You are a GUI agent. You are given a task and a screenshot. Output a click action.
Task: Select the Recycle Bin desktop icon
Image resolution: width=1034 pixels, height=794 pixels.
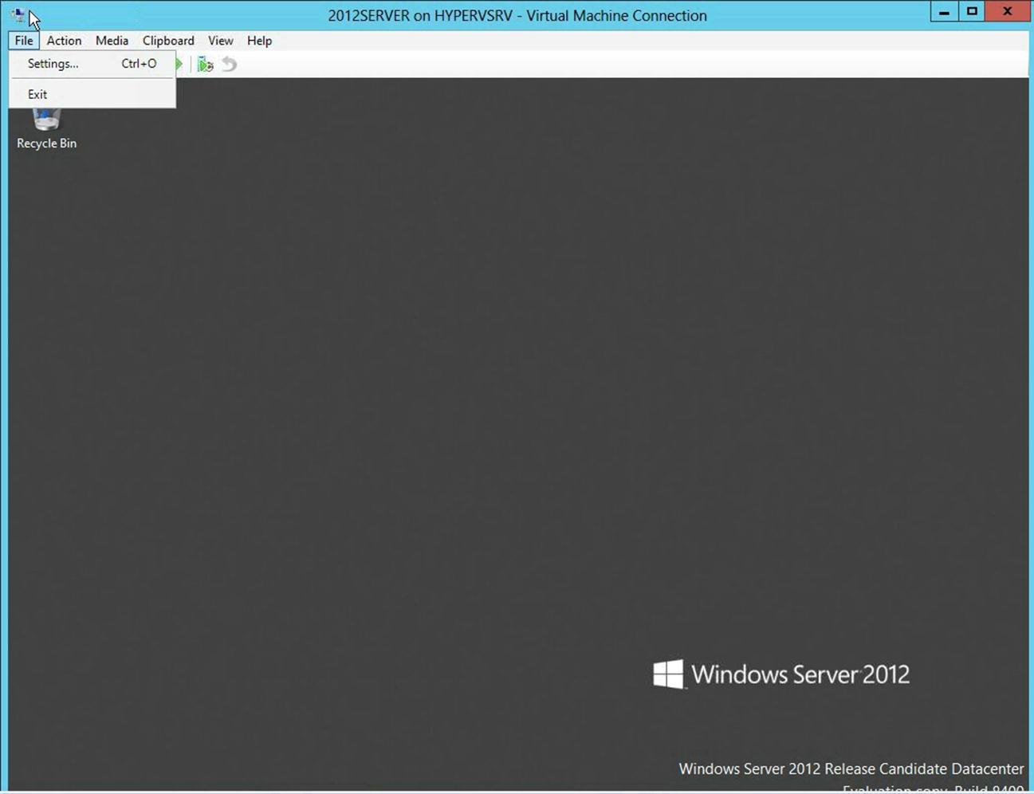point(46,130)
